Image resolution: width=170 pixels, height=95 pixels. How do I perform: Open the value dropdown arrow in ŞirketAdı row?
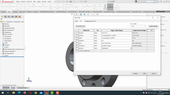(131, 48)
